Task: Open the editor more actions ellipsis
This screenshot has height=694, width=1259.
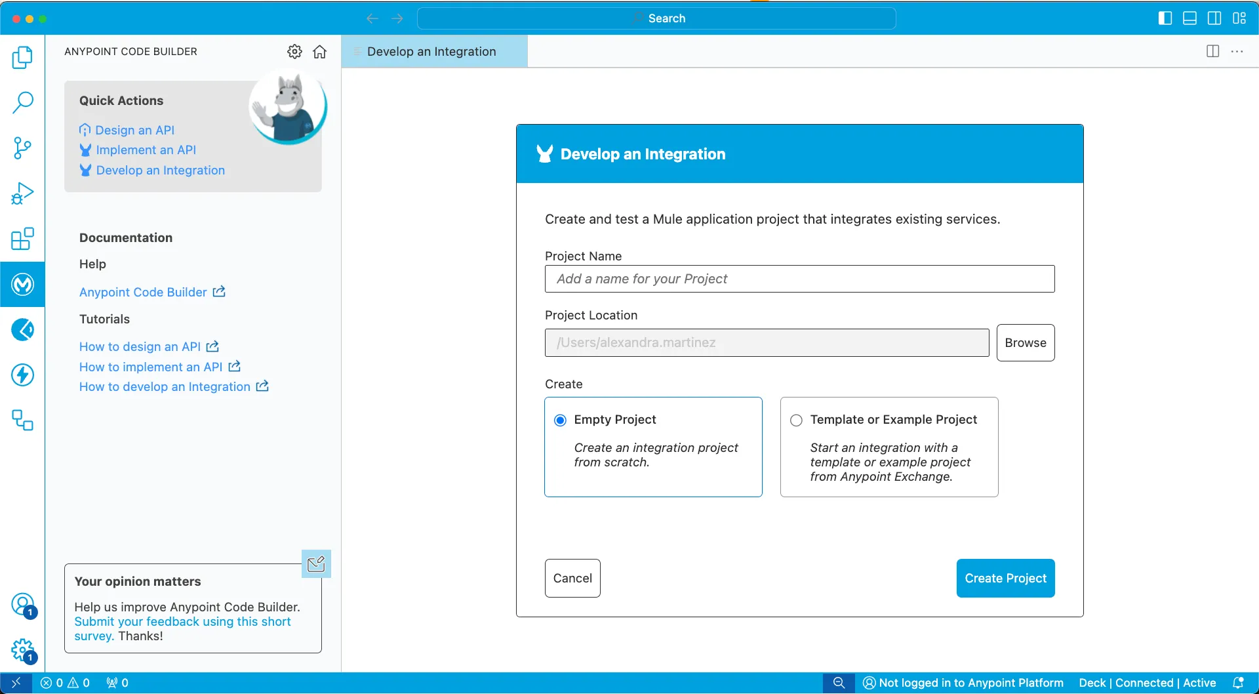Action: pos(1237,51)
